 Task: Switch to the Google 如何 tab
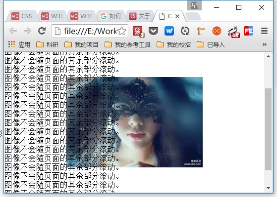[x=111, y=16]
